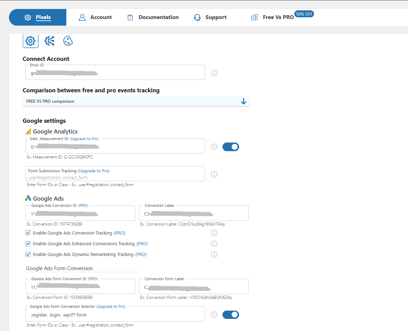Click info icon beside Form Conversion Selector
Screen dimensions: 408x331
pos(214,315)
